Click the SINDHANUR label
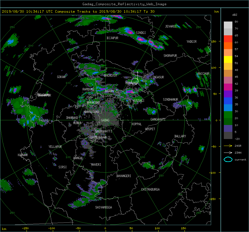The height and width of the screenshot is (232, 249). click(170, 100)
